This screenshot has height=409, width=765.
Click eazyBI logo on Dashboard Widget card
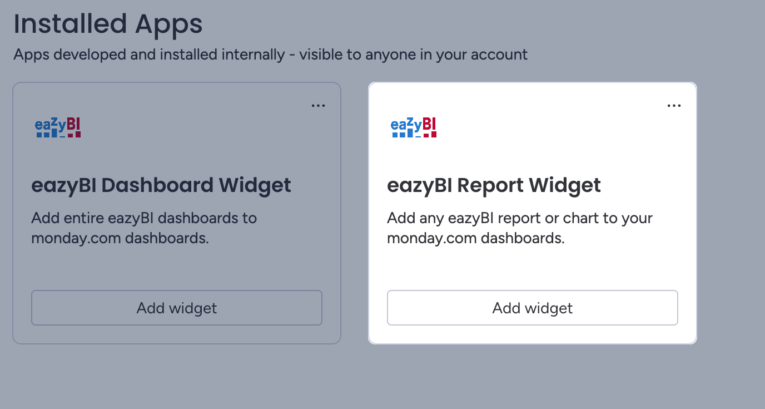click(58, 127)
